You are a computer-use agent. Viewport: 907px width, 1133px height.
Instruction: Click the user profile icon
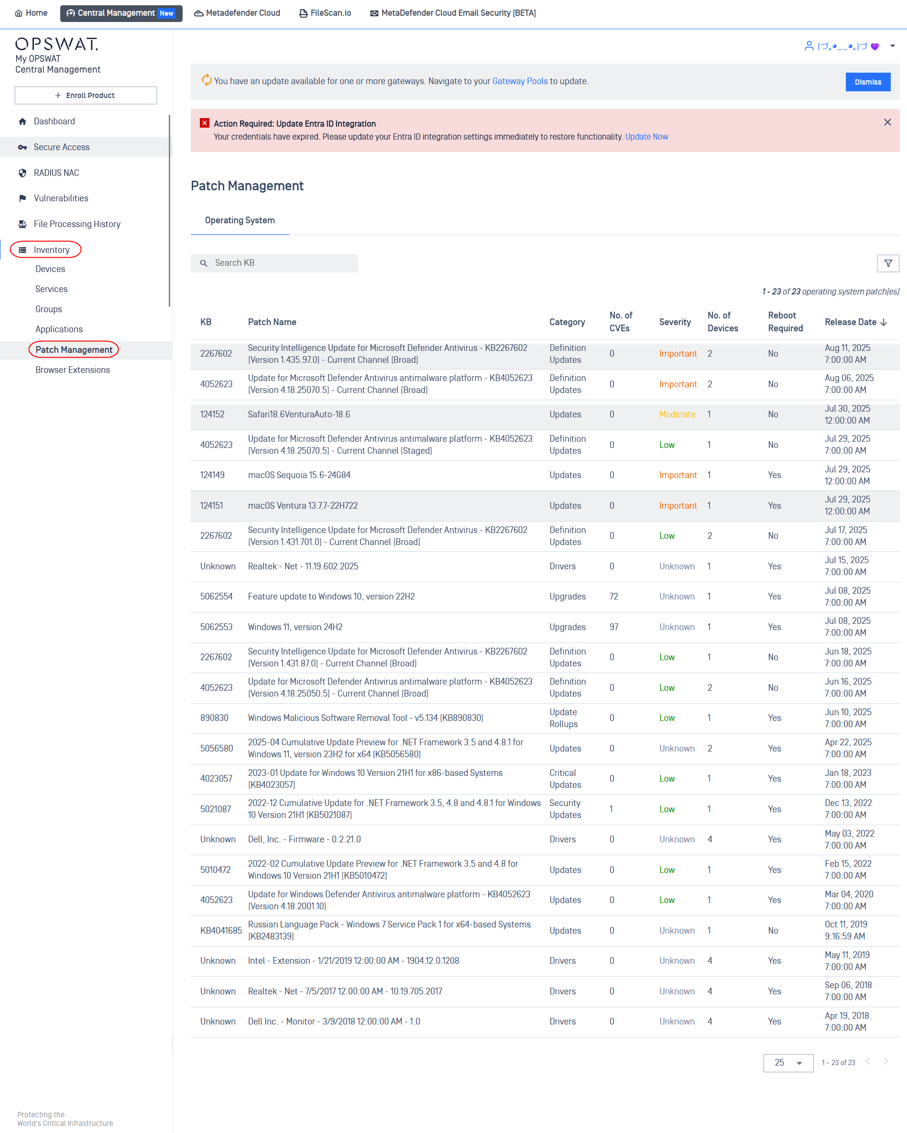[809, 46]
